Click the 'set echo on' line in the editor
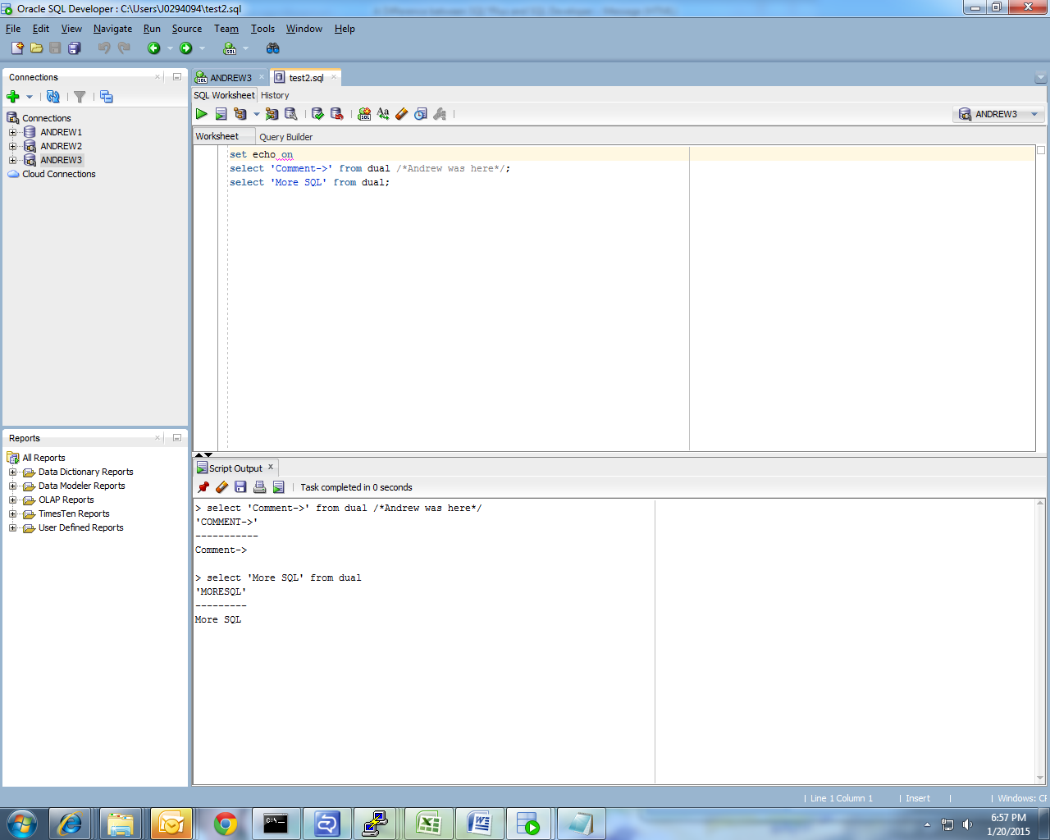1050x840 pixels. (261, 154)
